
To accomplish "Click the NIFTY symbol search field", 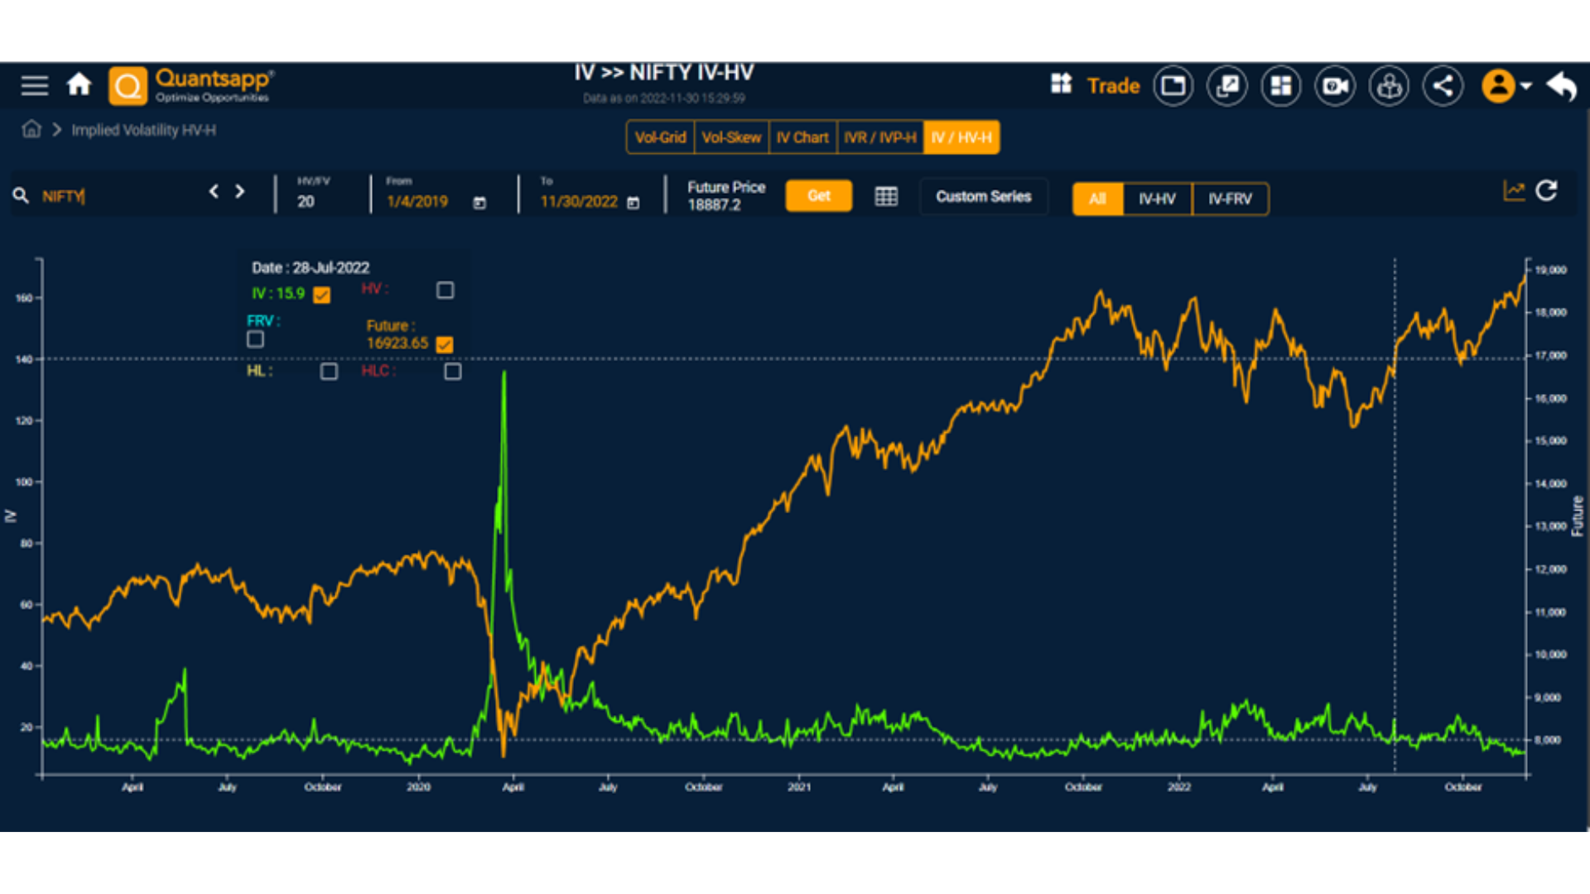I will pyautogui.click(x=116, y=196).
